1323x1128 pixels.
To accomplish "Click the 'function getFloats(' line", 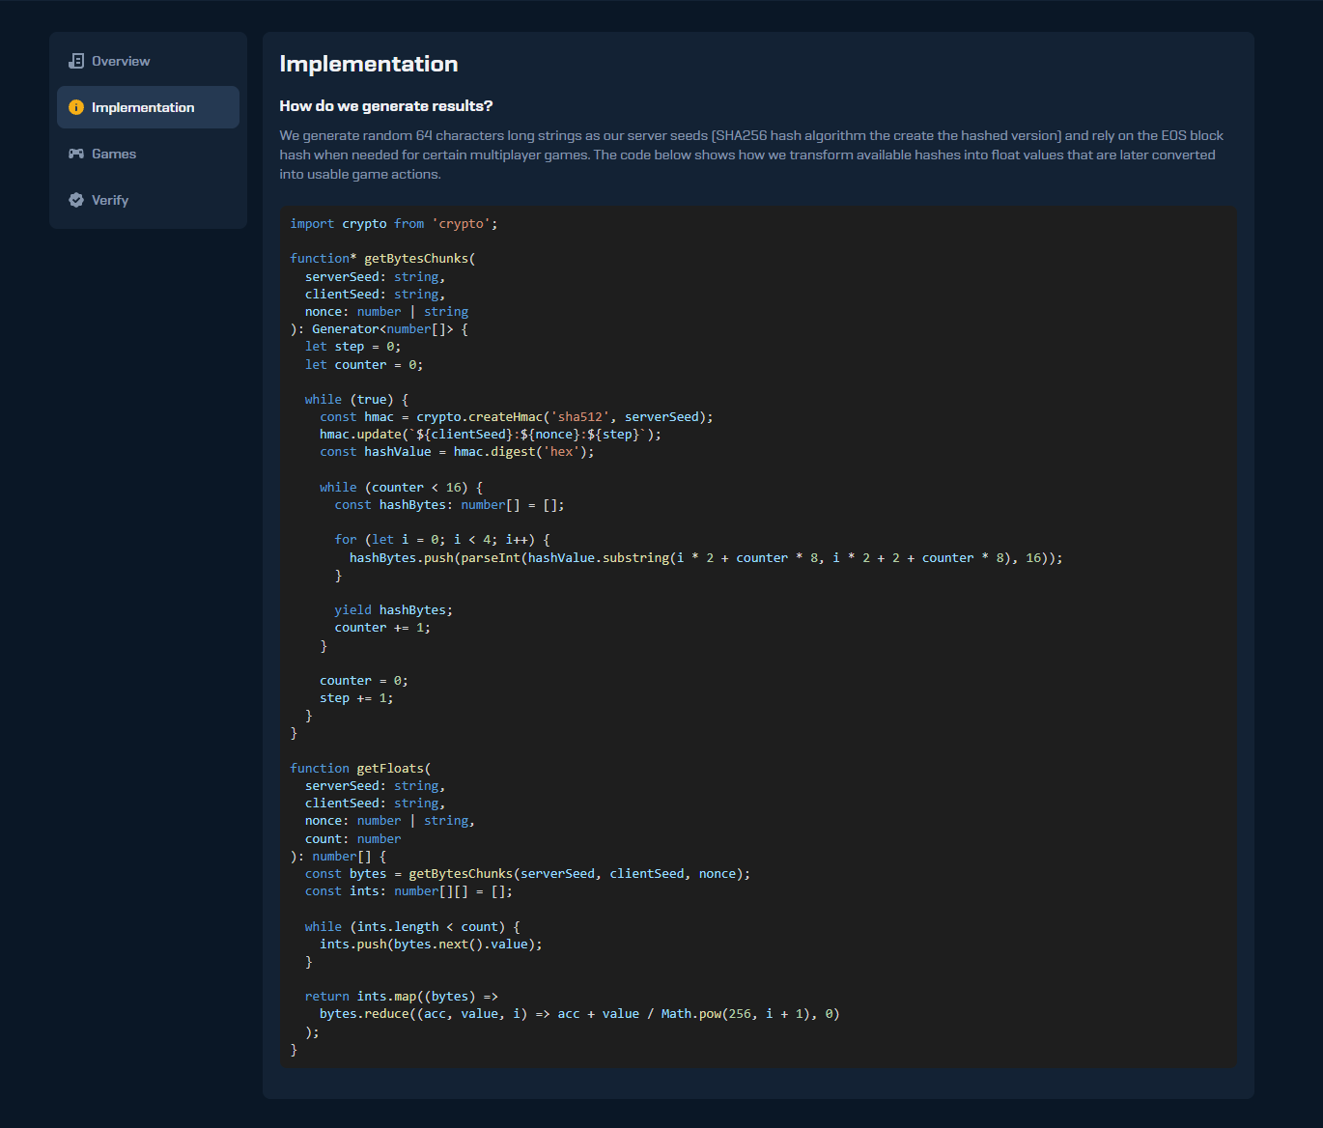I will coord(360,769).
